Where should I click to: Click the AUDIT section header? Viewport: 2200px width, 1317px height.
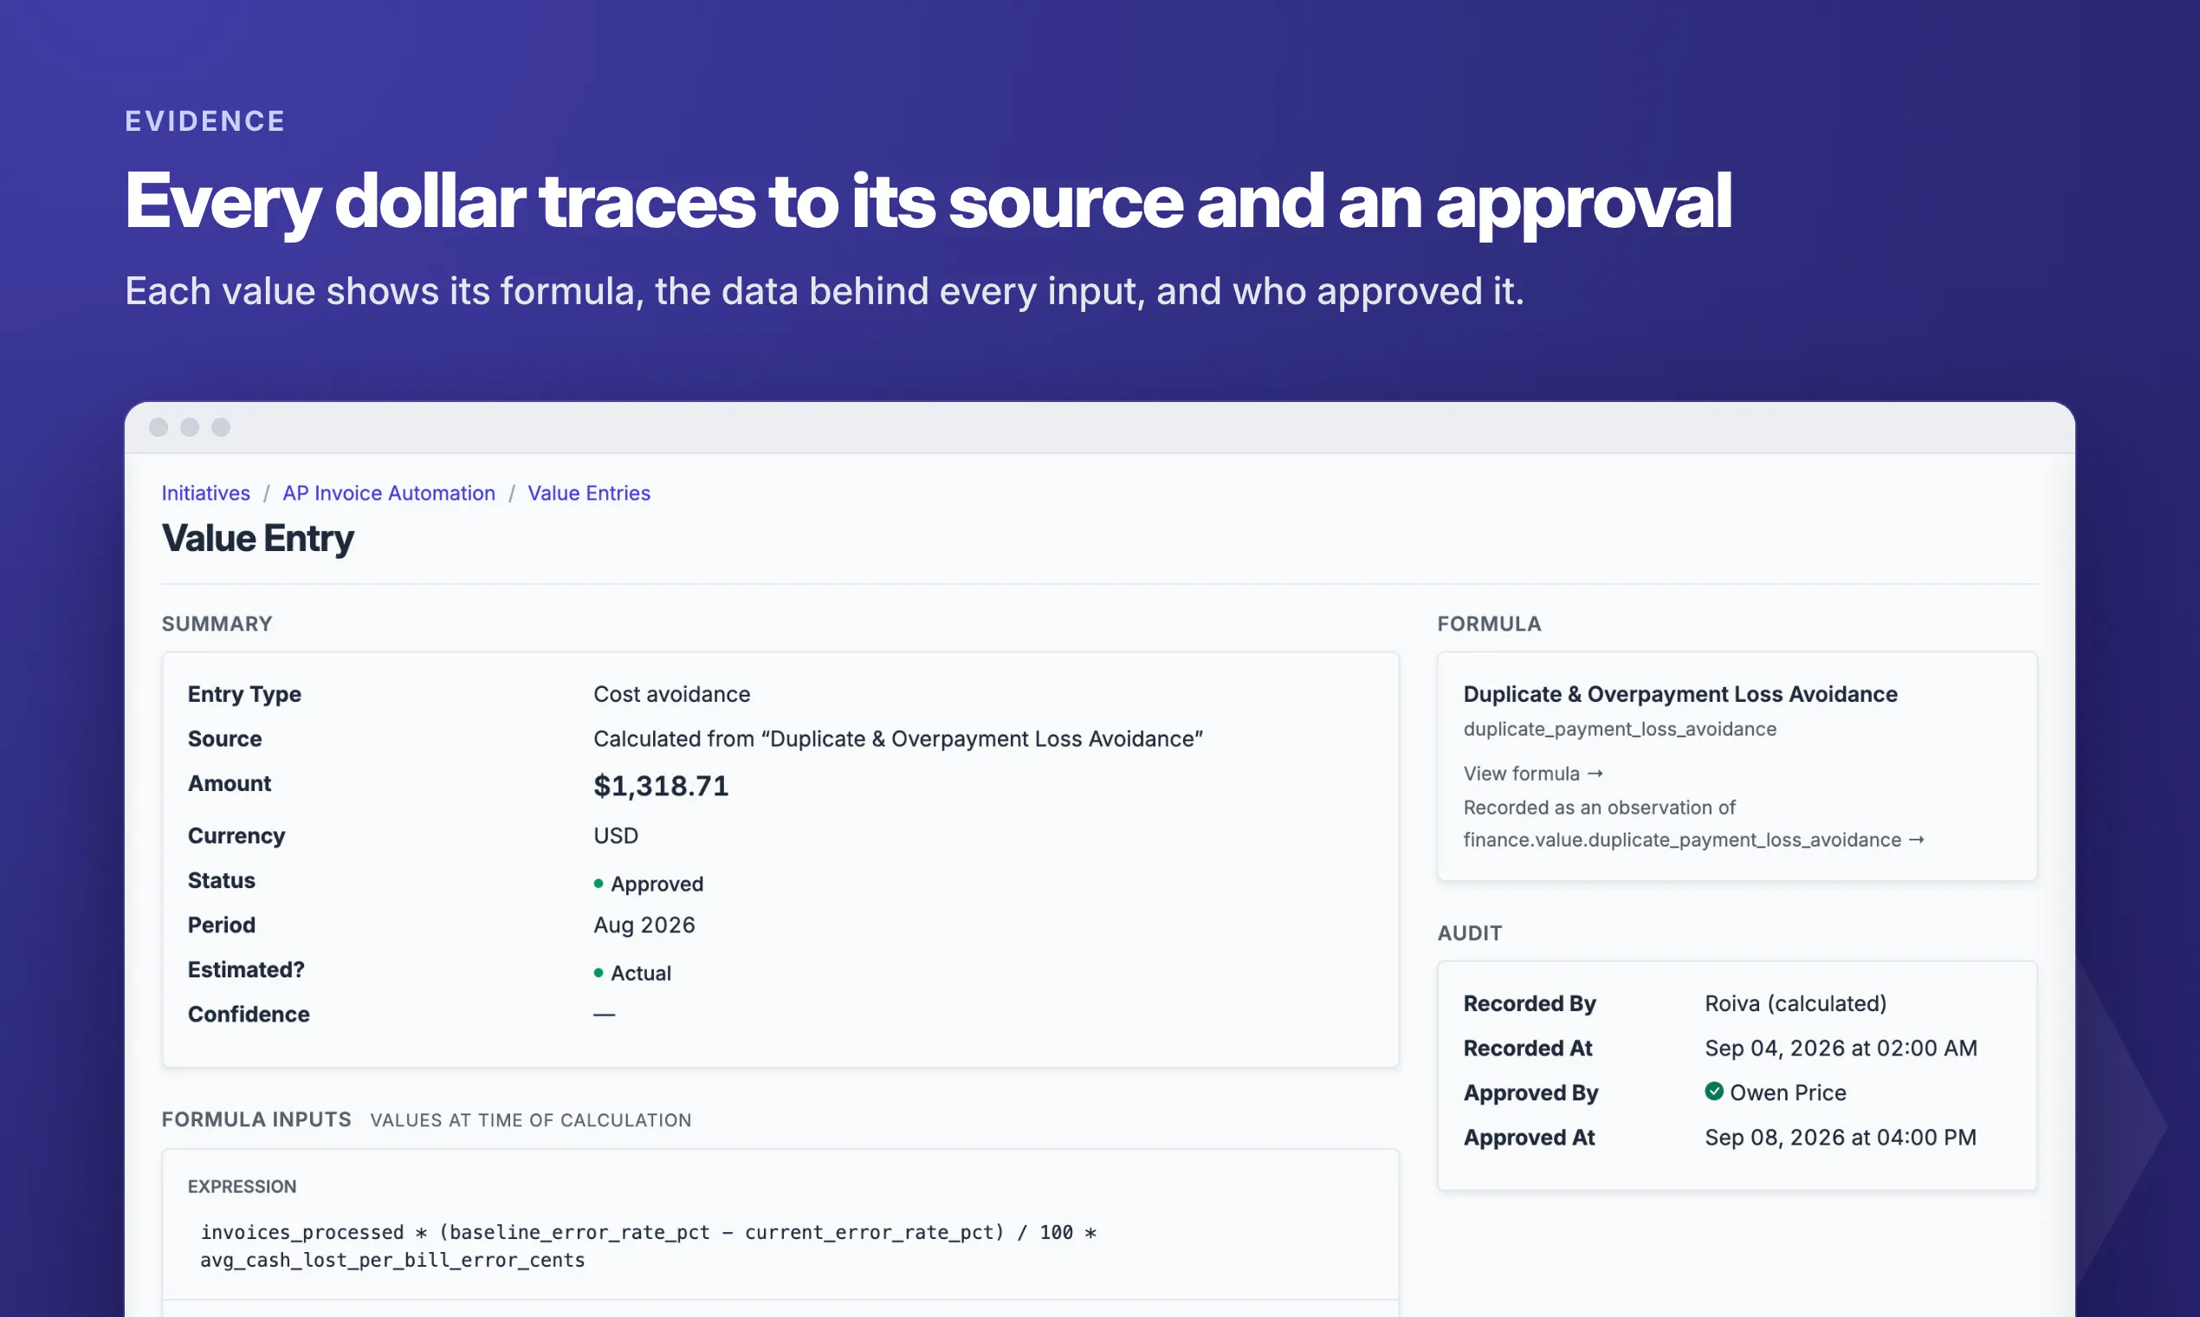pos(1470,932)
